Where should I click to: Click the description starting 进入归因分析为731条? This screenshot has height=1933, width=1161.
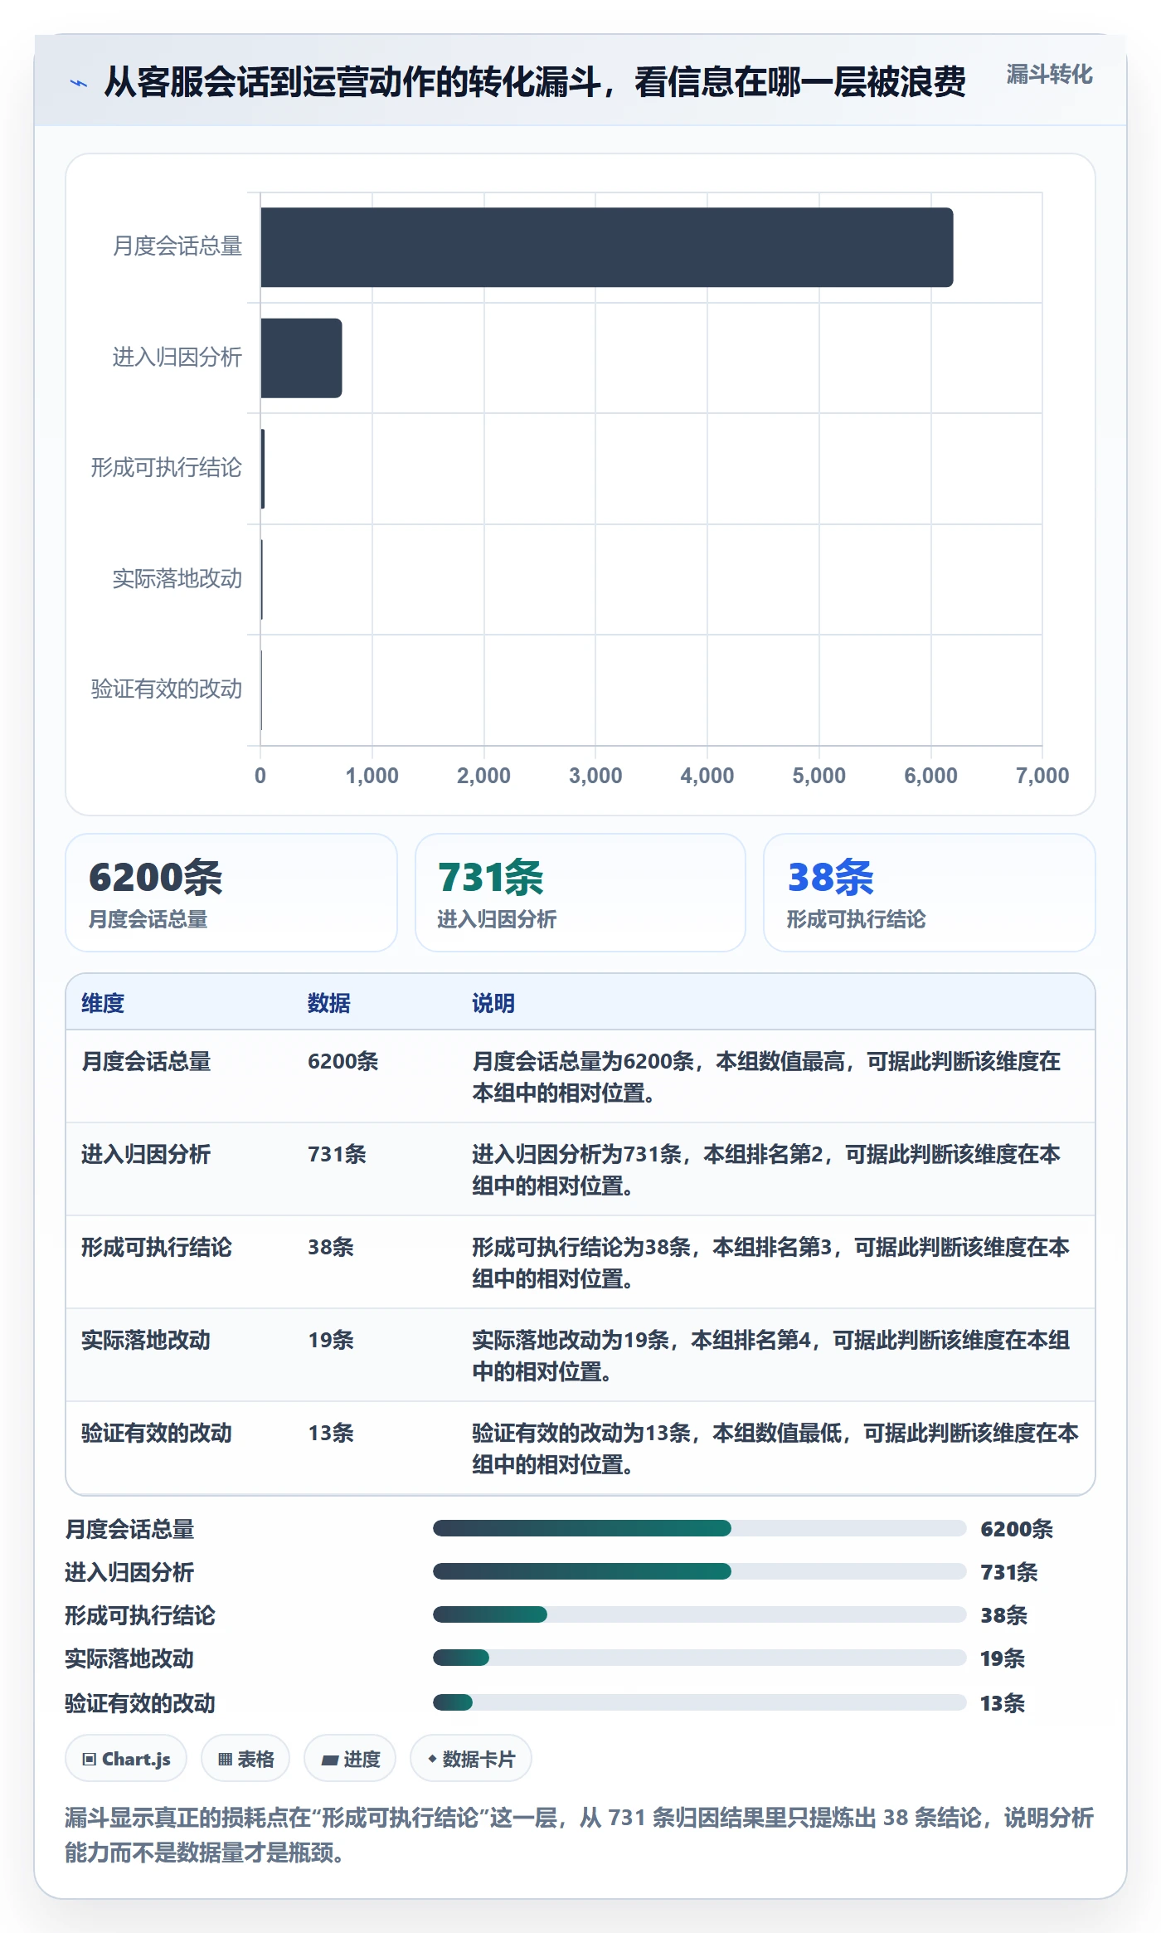tap(766, 1170)
